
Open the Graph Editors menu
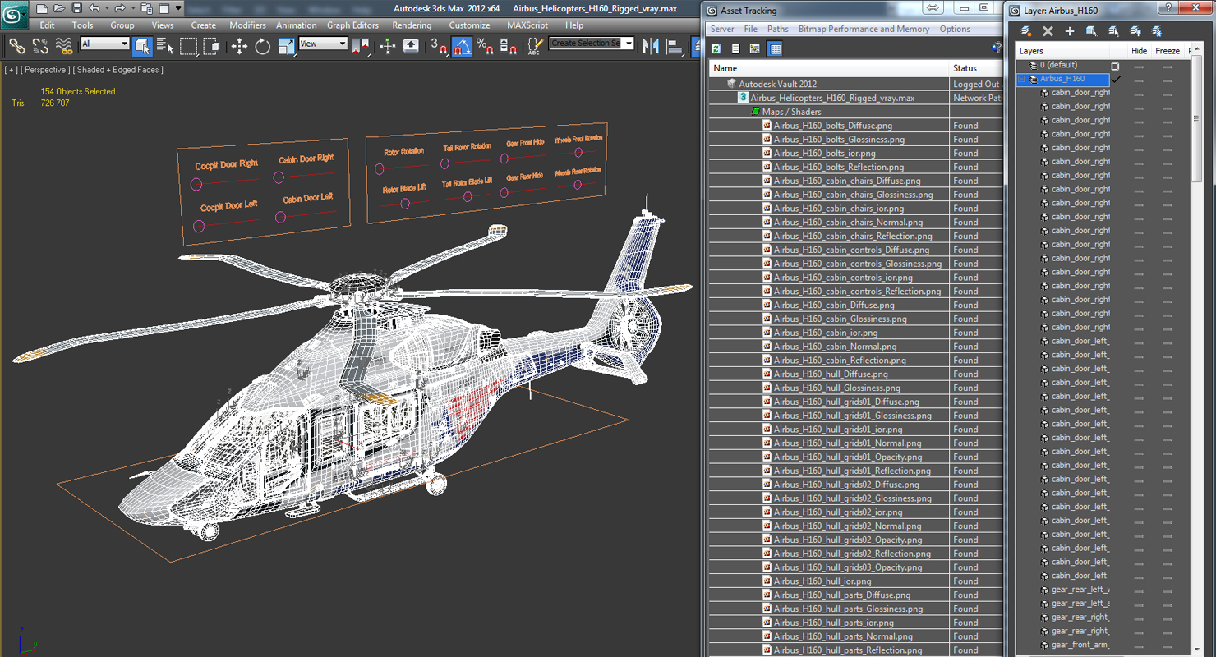pos(352,25)
